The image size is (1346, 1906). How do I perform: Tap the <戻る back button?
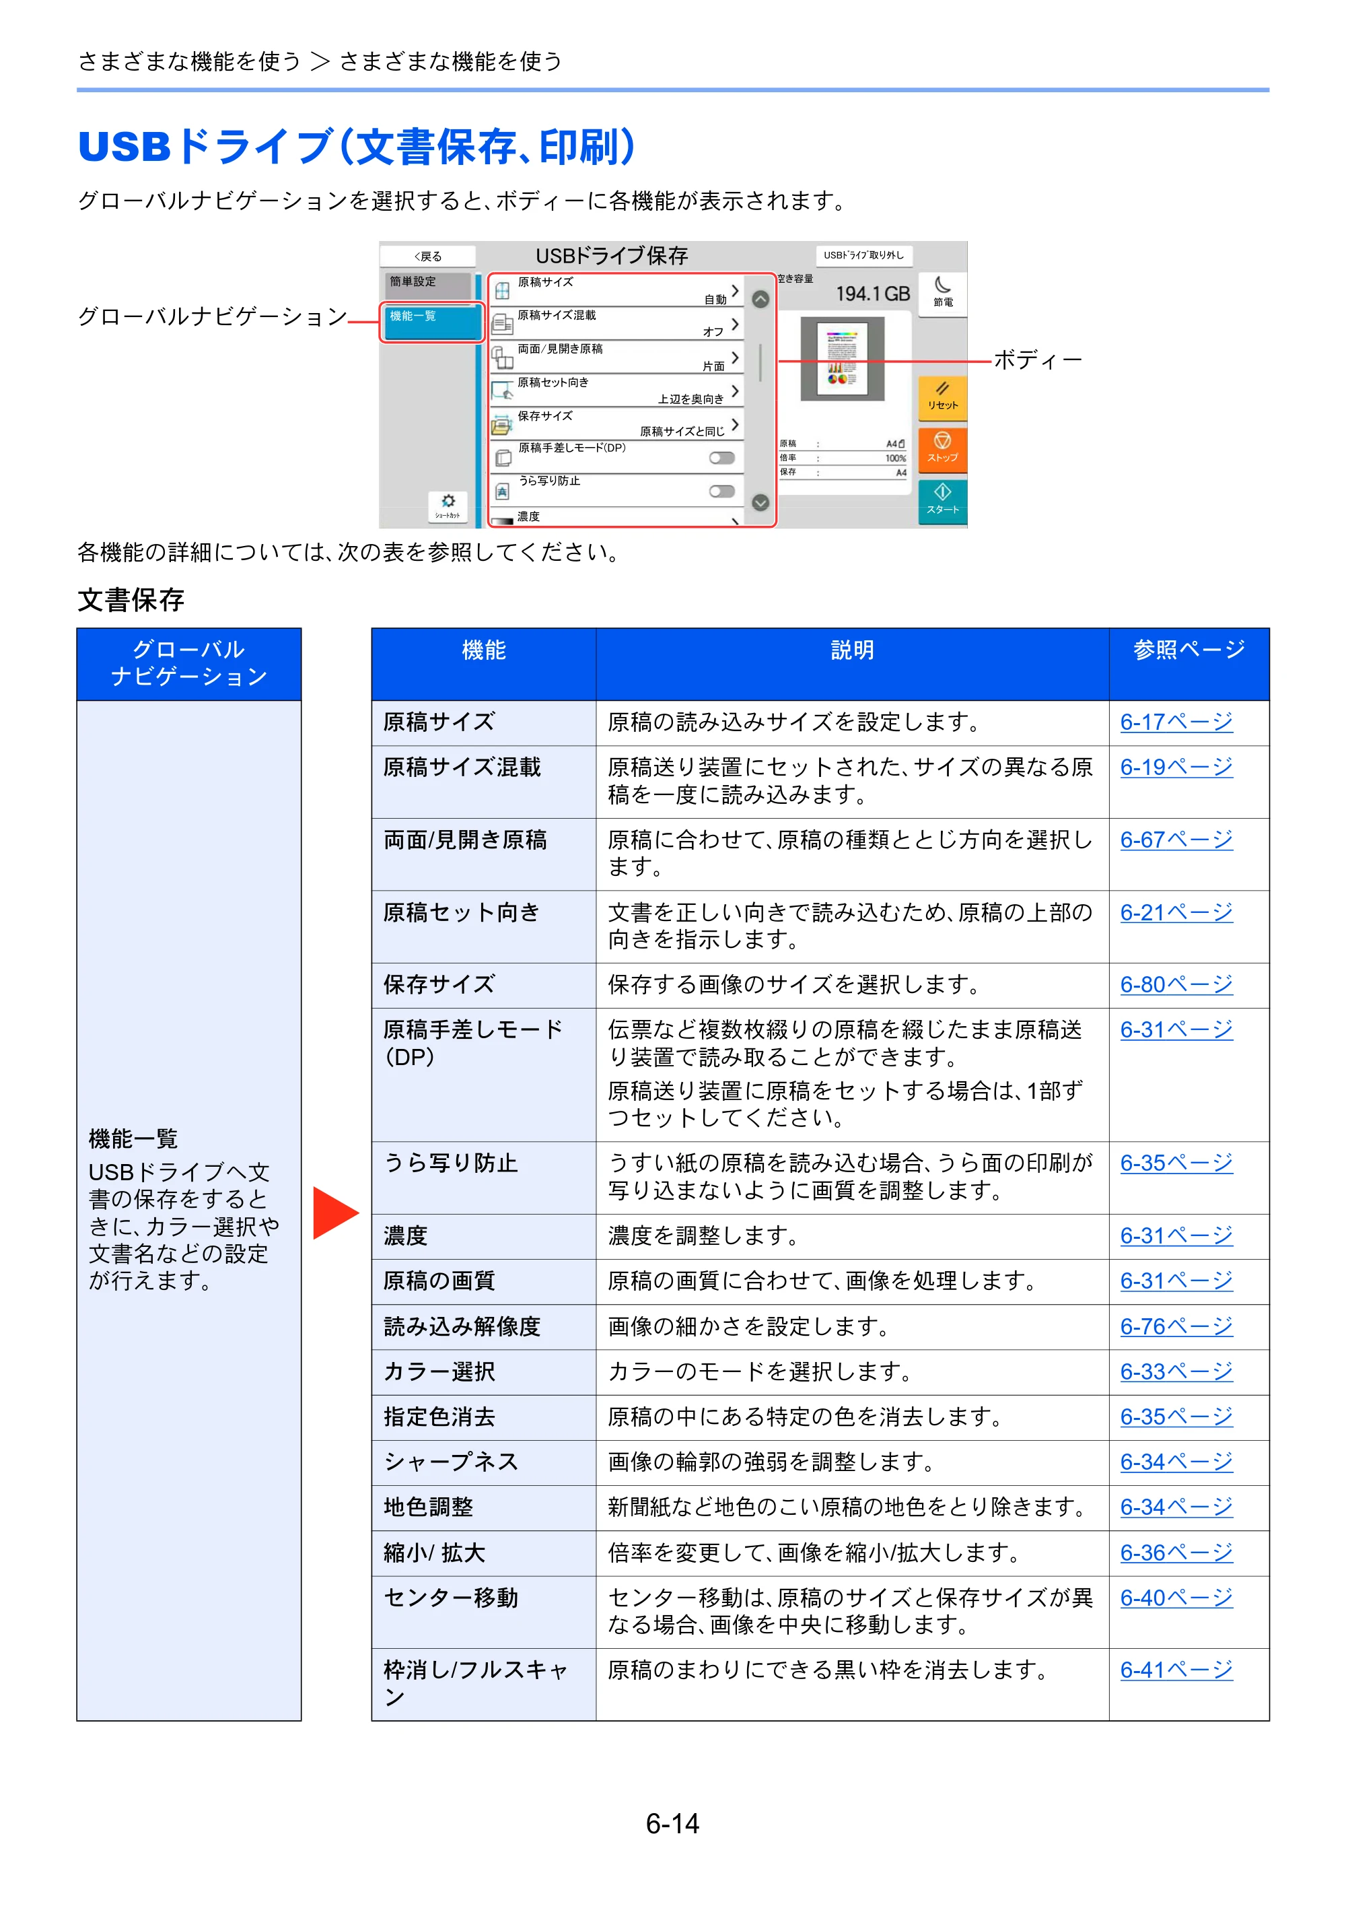click(x=428, y=256)
